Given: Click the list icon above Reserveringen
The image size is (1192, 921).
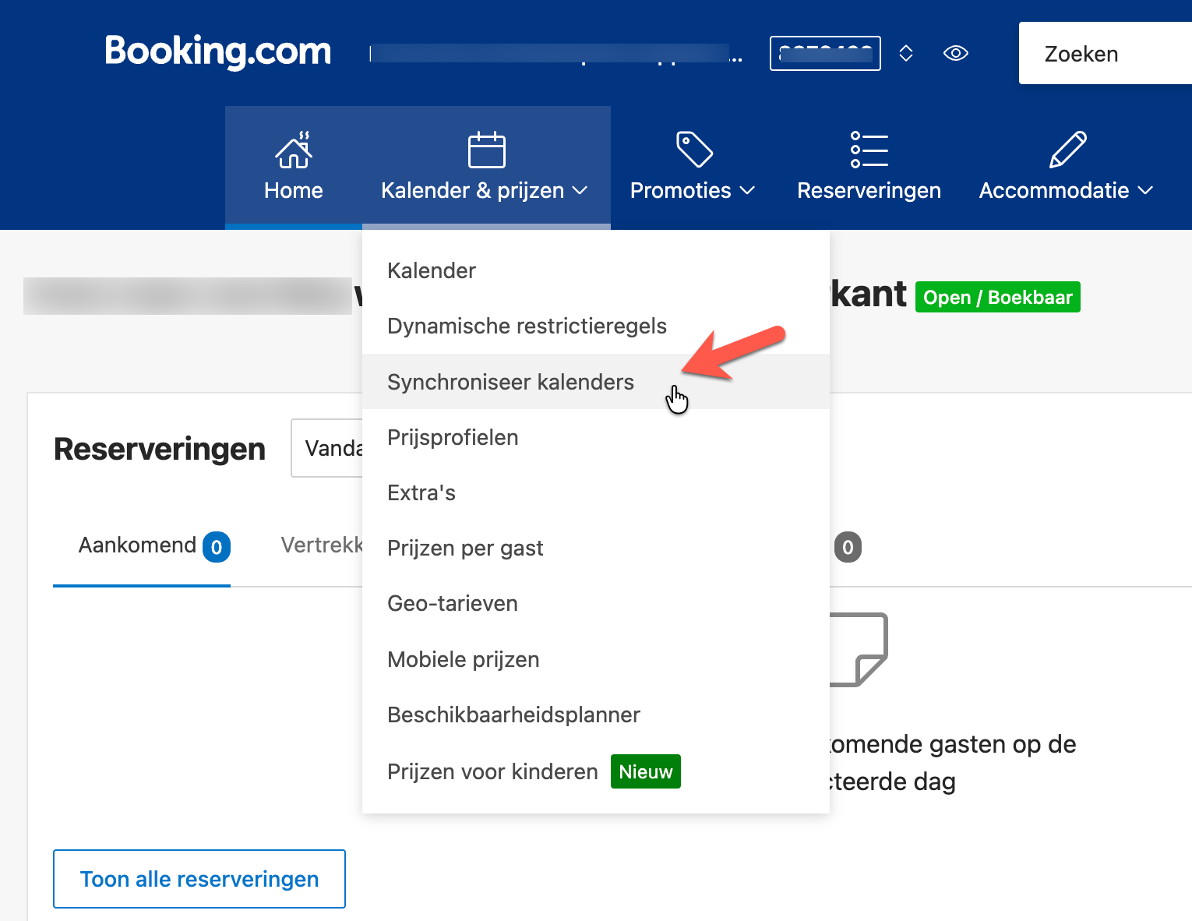Looking at the screenshot, I should pos(869,149).
